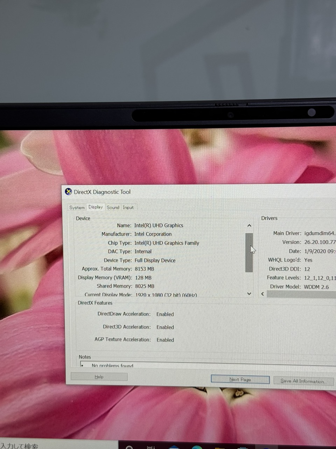This screenshot has height=449, width=336.
Task: Click the Direct3D DDI '12' value
Action: tap(307, 269)
